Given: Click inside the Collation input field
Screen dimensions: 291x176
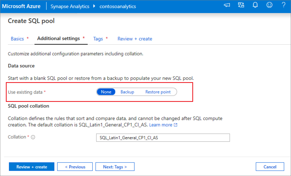Looking at the screenshot, I should click(x=163, y=138).
